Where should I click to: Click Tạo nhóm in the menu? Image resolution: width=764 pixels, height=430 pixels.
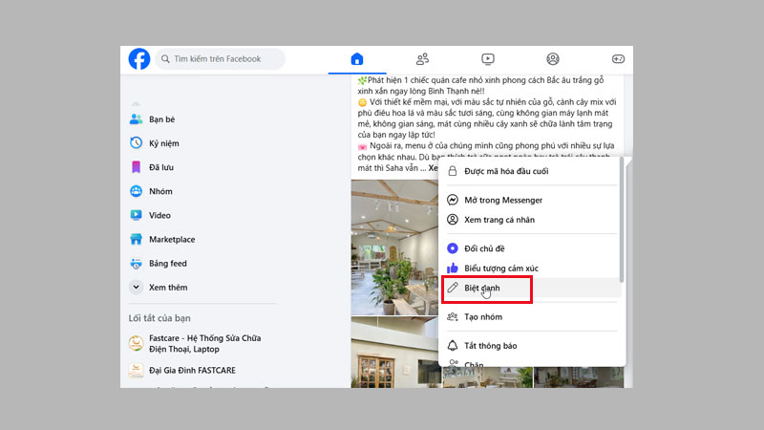(482, 316)
